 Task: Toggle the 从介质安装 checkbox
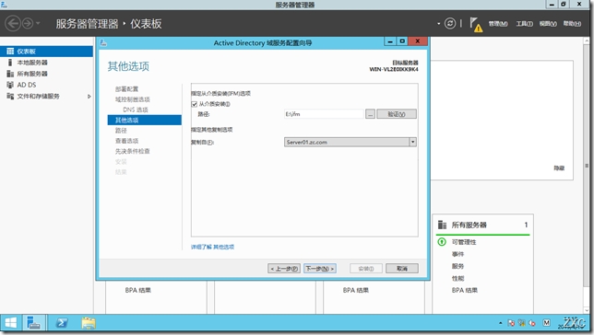tap(195, 104)
